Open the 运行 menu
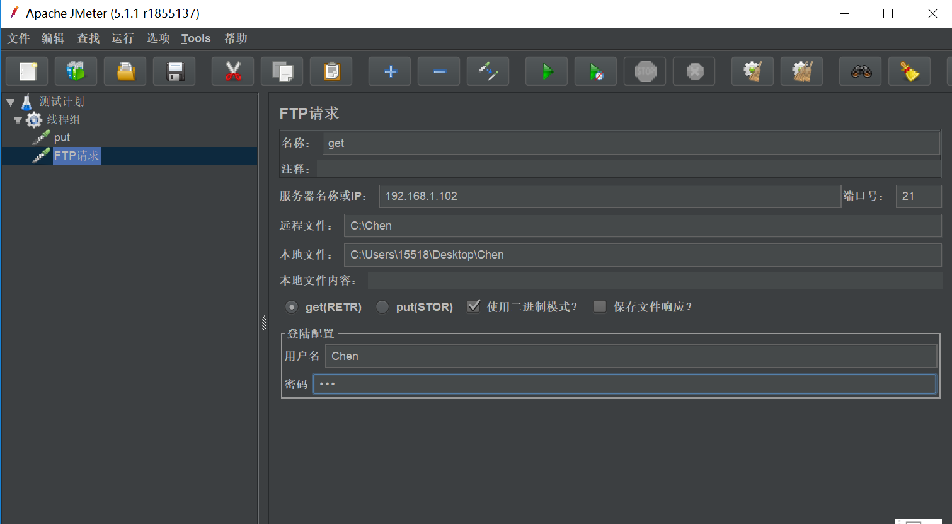This screenshot has height=524, width=952. pos(123,38)
